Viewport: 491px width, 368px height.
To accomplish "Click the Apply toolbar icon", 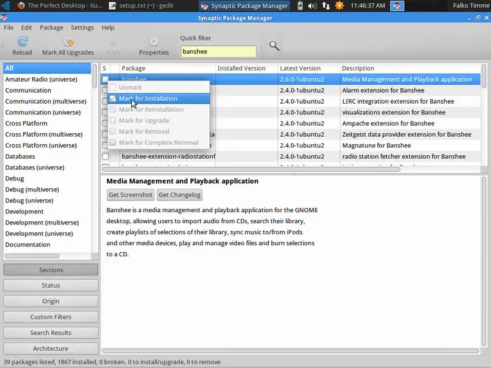I will (114, 42).
